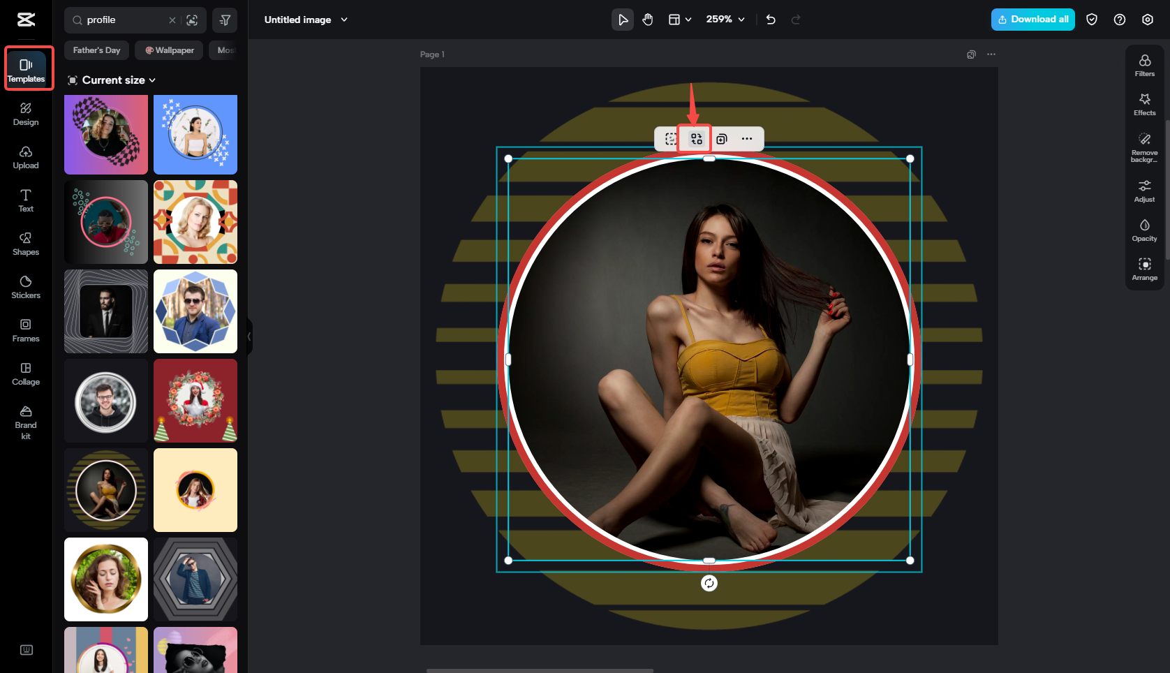Click the undo arrow
Screen dimensions: 1170x673
coord(771,20)
